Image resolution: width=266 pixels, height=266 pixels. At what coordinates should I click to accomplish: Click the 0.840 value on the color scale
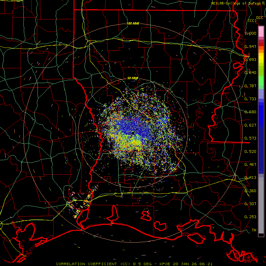[250, 73]
